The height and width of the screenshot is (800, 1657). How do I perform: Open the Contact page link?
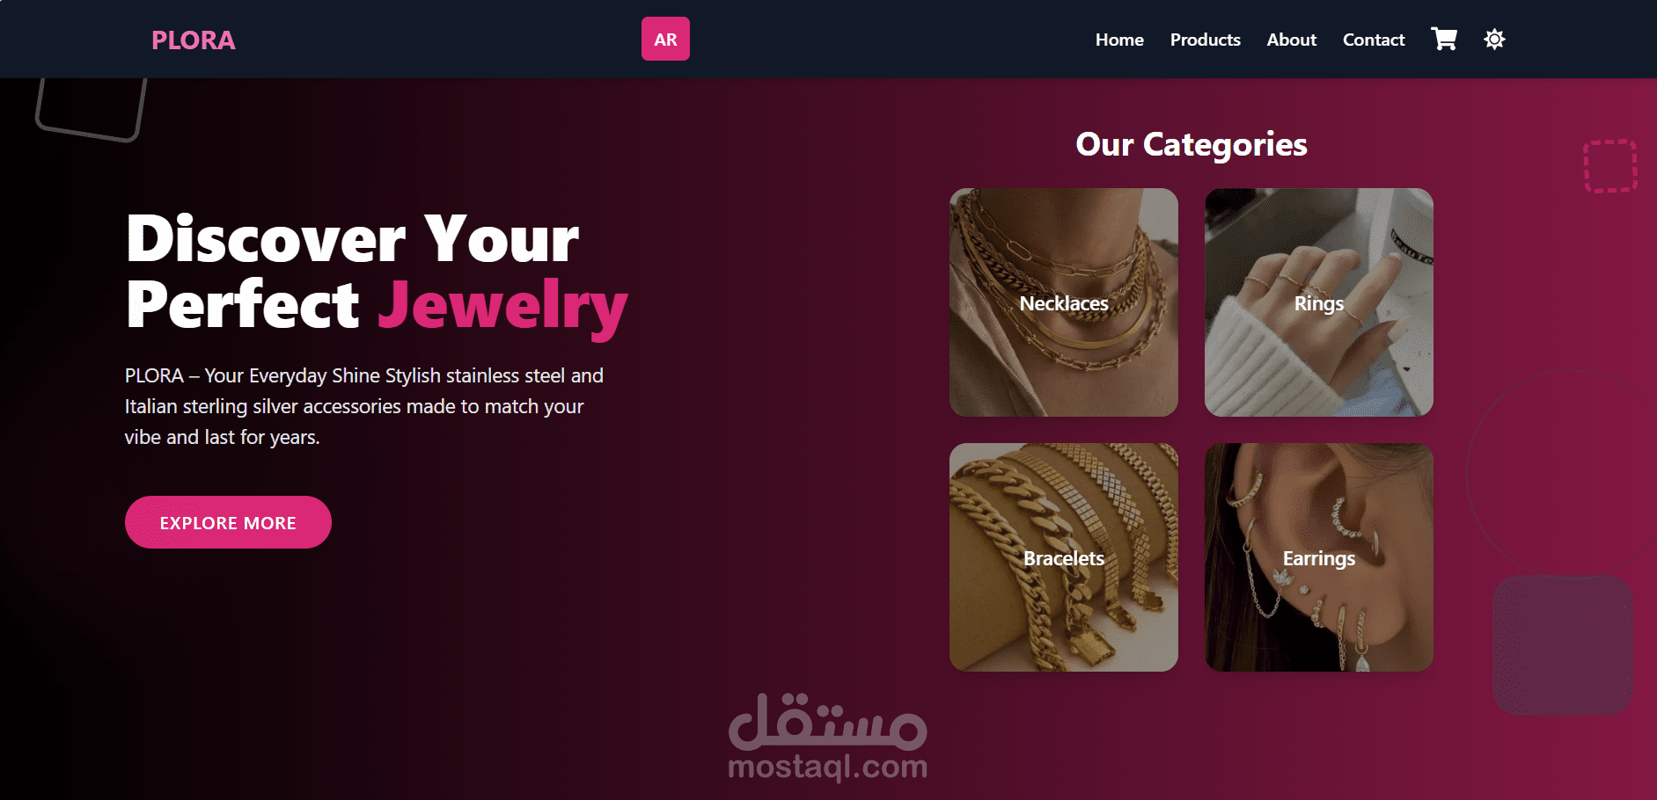click(1374, 40)
